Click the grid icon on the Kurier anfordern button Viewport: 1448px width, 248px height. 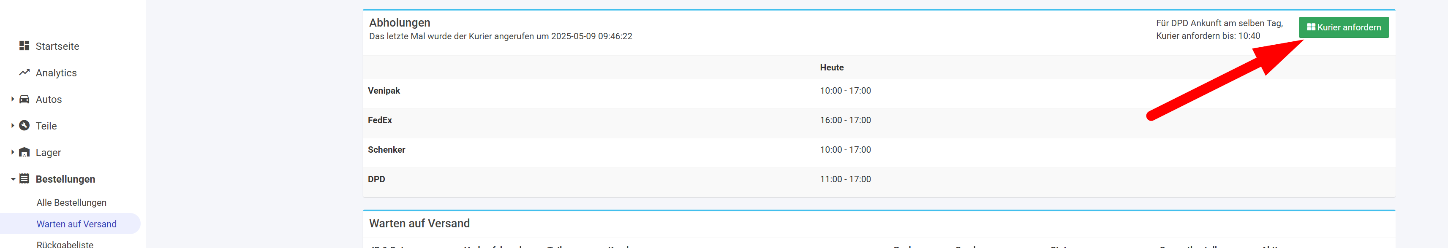(x=1311, y=27)
